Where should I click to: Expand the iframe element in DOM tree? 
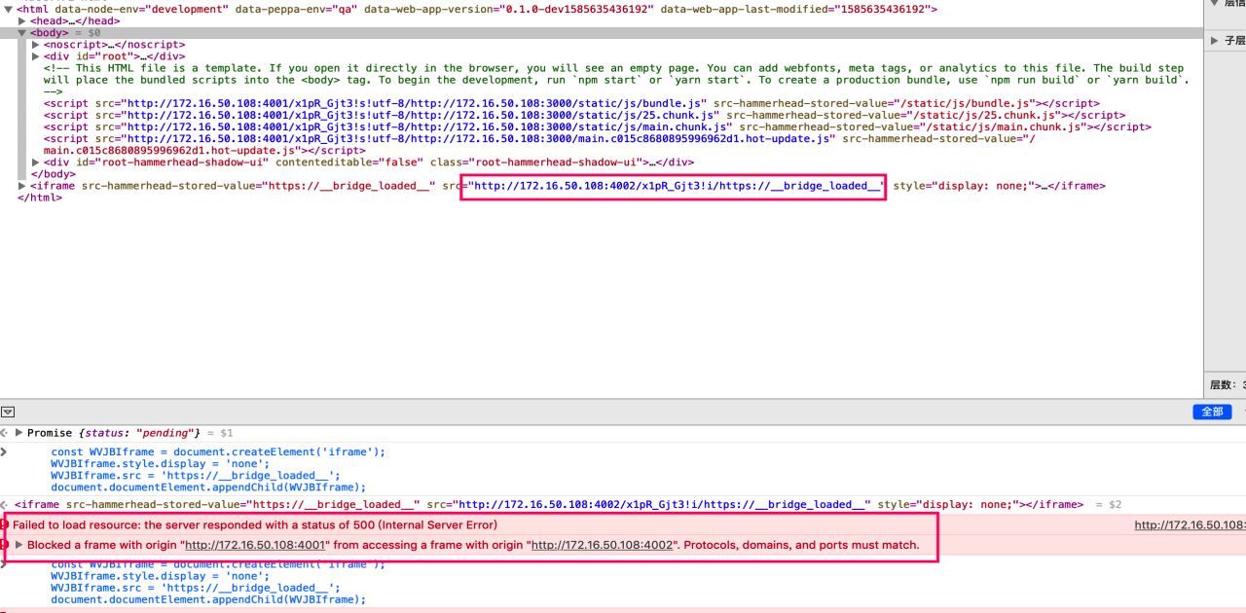pos(22,186)
